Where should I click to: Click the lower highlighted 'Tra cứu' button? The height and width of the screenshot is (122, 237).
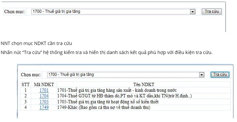(x=220, y=75)
